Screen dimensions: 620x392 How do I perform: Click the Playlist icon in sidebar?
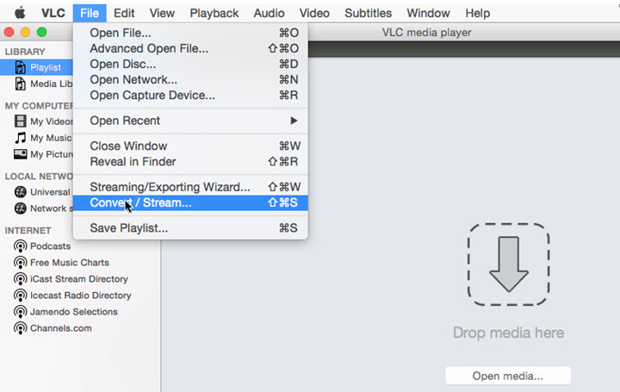click(21, 67)
